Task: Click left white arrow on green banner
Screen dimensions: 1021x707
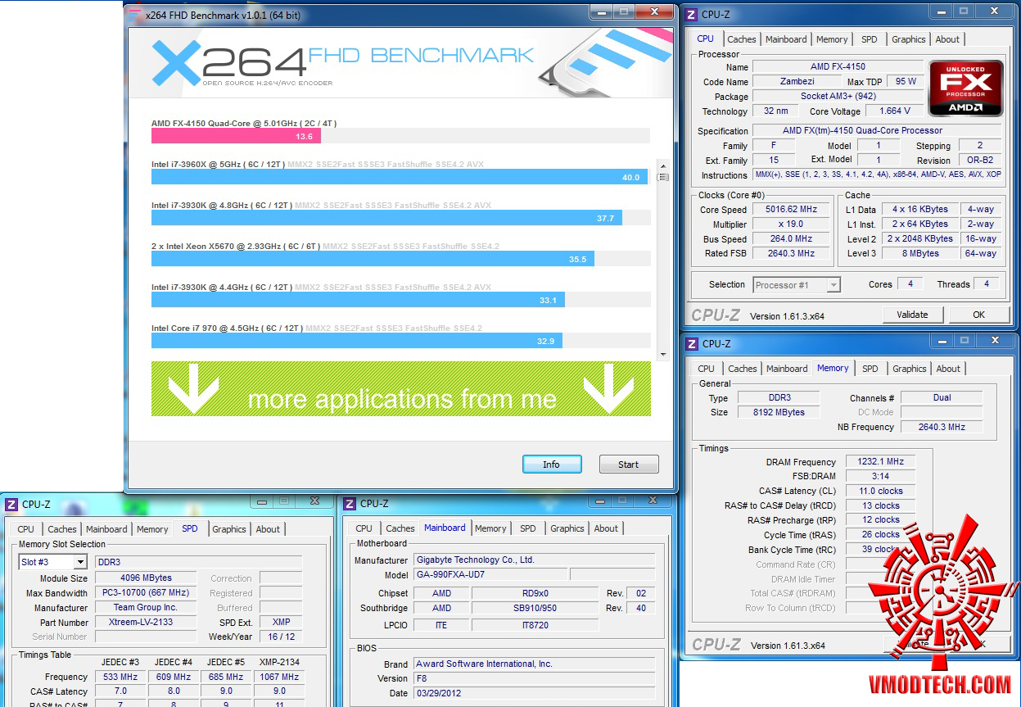Action: point(193,390)
